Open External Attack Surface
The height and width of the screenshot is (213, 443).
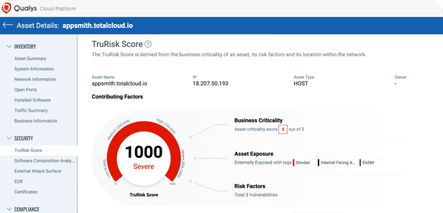[x=37, y=171]
